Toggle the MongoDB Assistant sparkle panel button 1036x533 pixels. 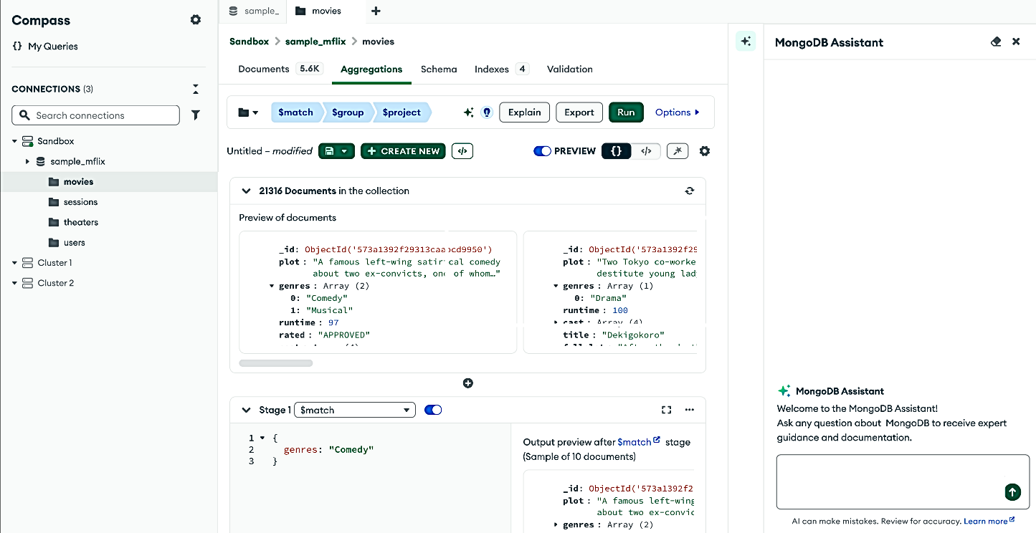click(746, 42)
